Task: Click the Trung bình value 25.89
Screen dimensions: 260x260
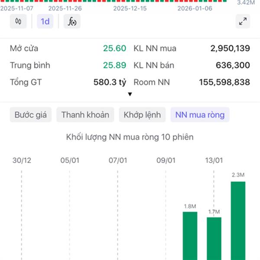Action: 114,65
